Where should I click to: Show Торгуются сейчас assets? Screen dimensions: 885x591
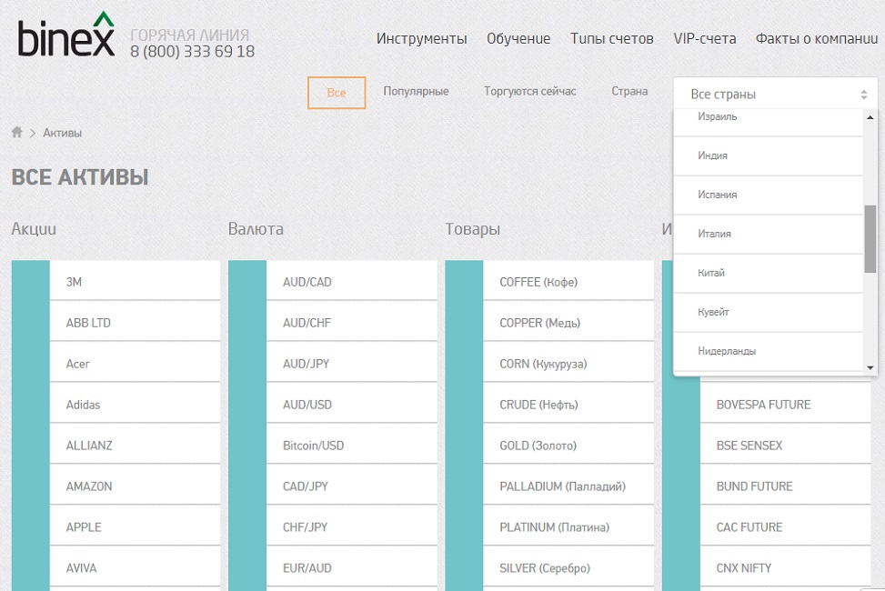click(530, 92)
